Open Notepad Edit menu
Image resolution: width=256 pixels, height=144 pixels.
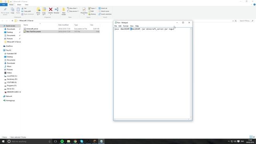[120, 26]
